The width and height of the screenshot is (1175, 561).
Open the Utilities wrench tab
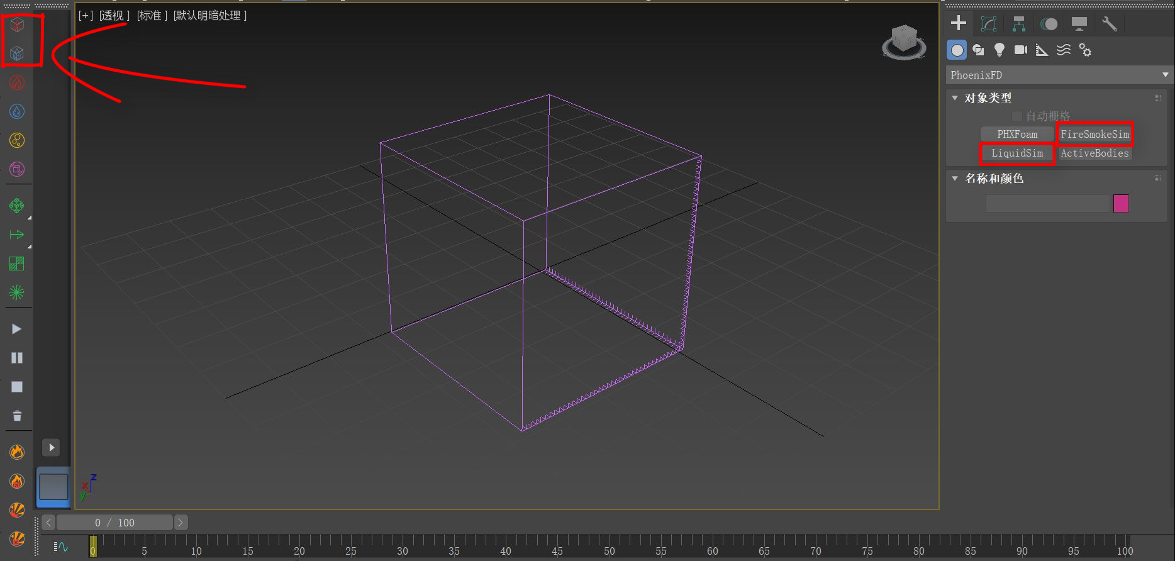tap(1109, 24)
